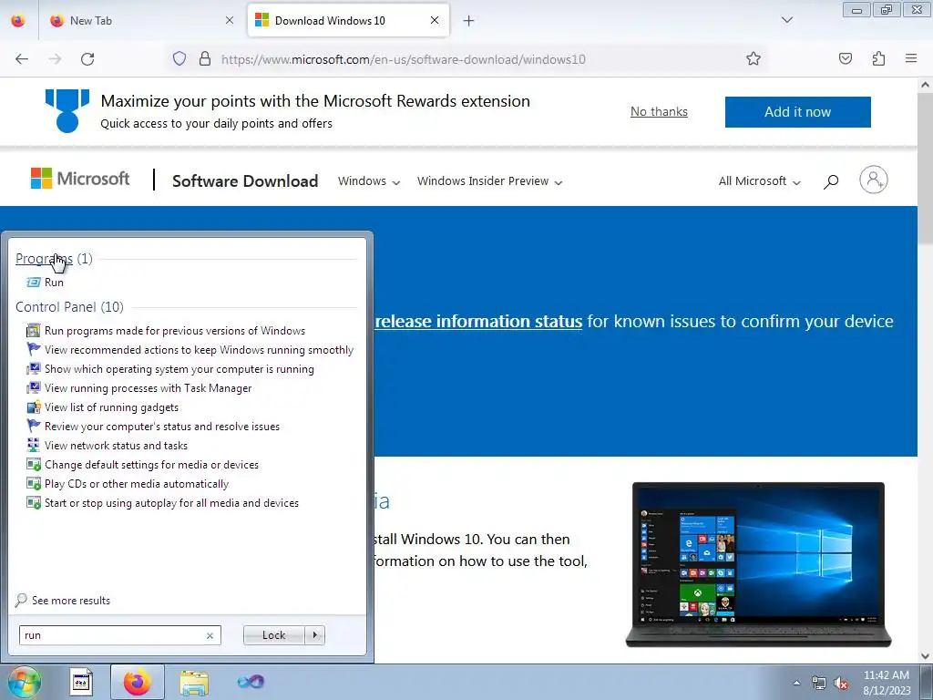Open the site search magnifier icon
The width and height of the screenshot is (933, 700).
click(831, 181)
